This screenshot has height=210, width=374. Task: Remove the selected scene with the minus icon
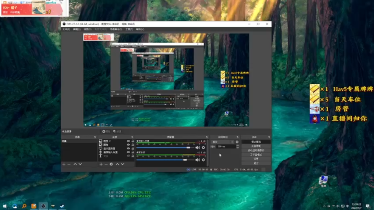coord(69,164)
